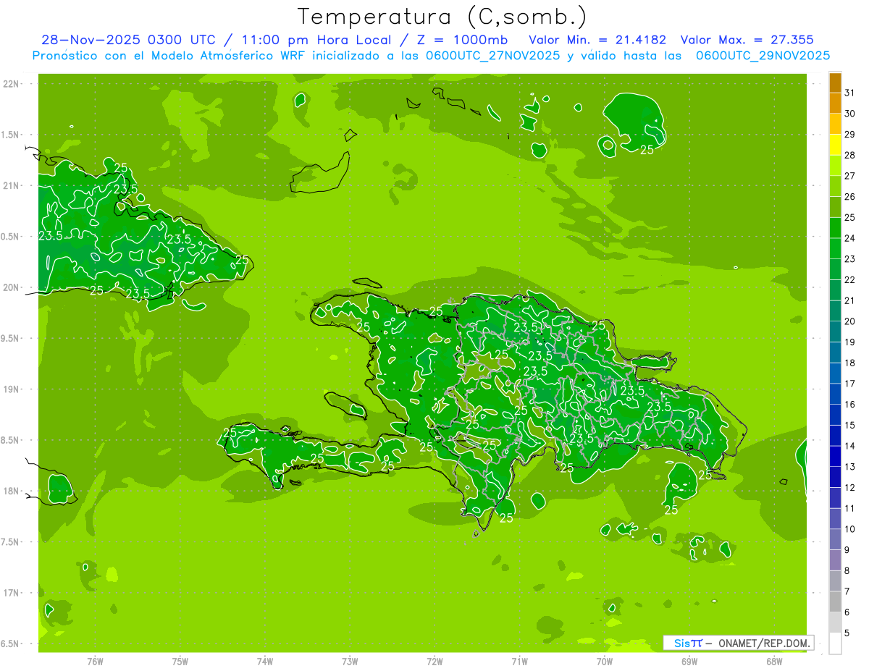Click the 71W longitude axis label

point(519,662)
